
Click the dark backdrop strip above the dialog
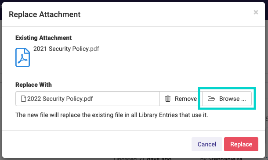(x=134, y=1)
